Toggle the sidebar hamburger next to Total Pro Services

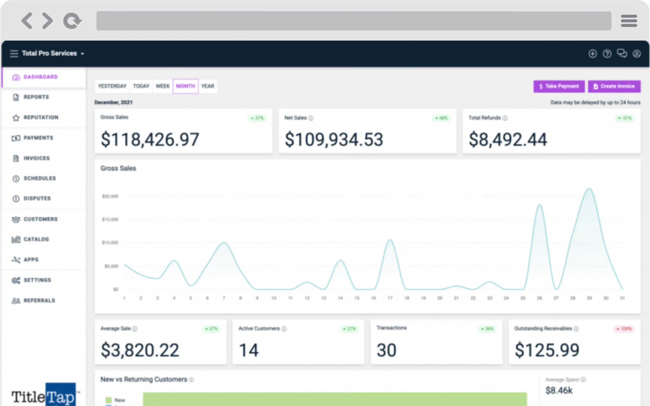(x=14, y=53)
